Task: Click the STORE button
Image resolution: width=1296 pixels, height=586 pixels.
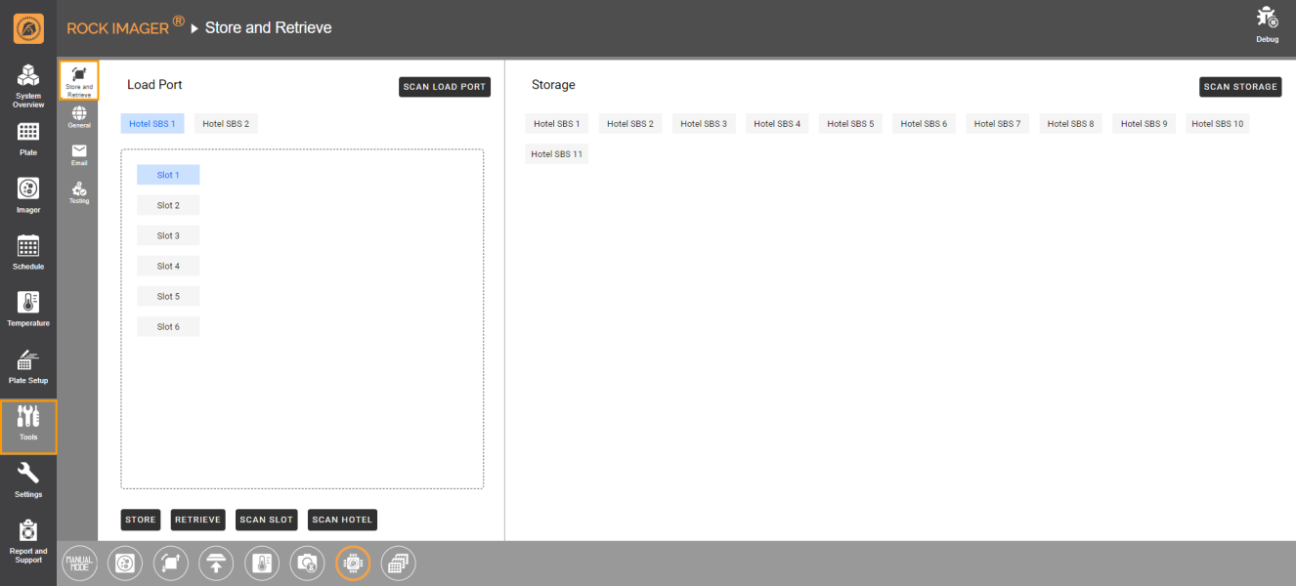Action: (x=140, y=520)
